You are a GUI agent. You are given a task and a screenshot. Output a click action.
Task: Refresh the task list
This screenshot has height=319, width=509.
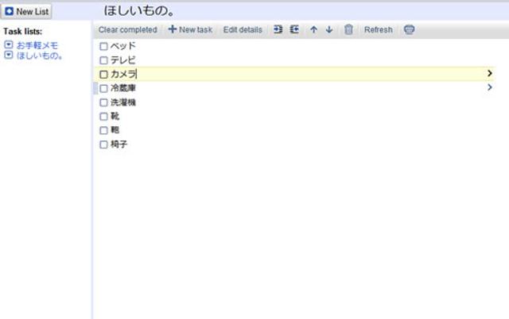[x=379, y=30]
